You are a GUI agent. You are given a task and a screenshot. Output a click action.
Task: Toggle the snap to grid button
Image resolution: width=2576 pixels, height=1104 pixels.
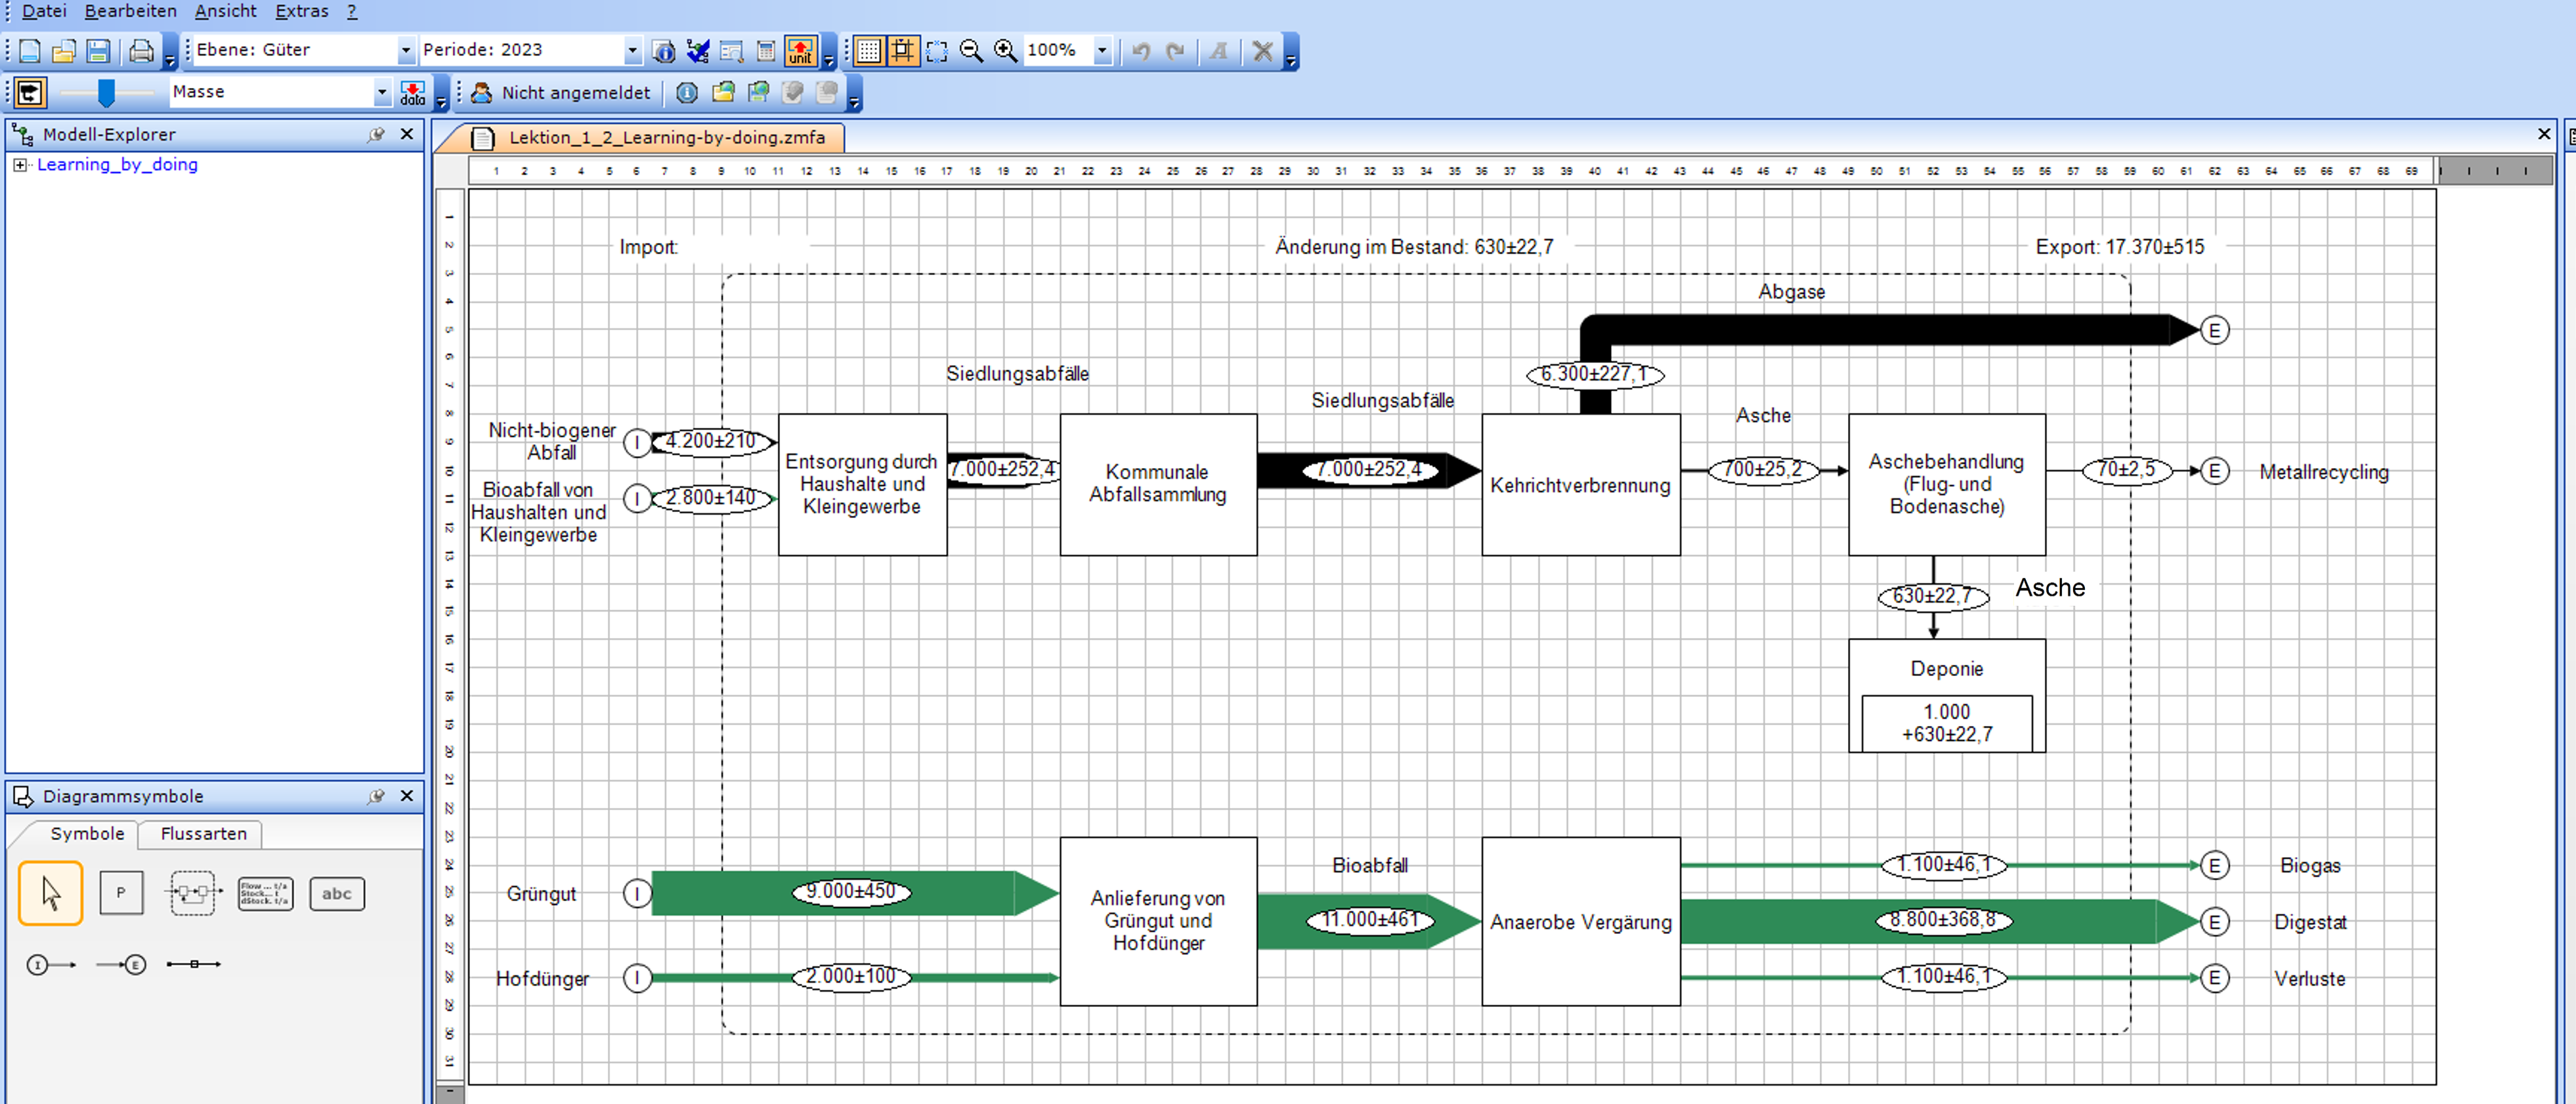click(902, 50)
